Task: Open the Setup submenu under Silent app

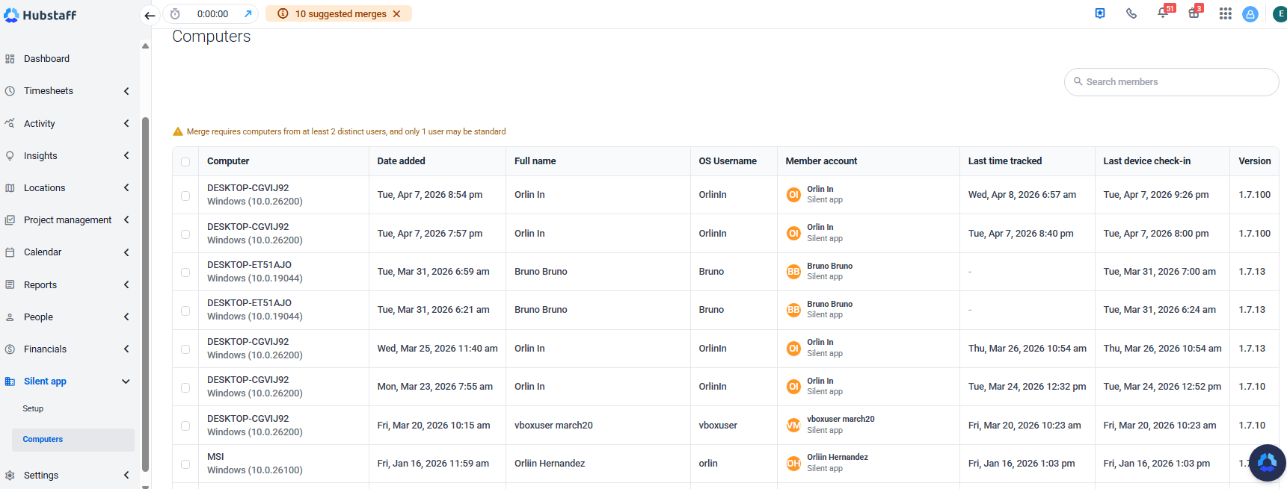Action: pyautogui.click(x=33, y=409)
